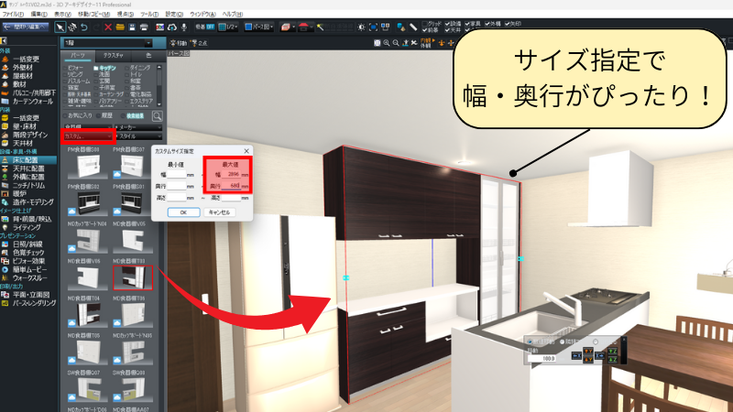This screenshot has height=412, width=733.
Task: Select the 履歴 history radio button
Action: point(99,115)
